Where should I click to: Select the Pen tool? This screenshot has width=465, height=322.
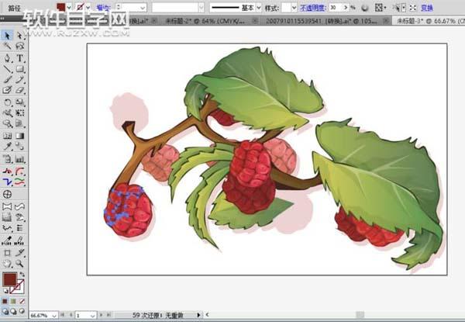tap(7, 57)
